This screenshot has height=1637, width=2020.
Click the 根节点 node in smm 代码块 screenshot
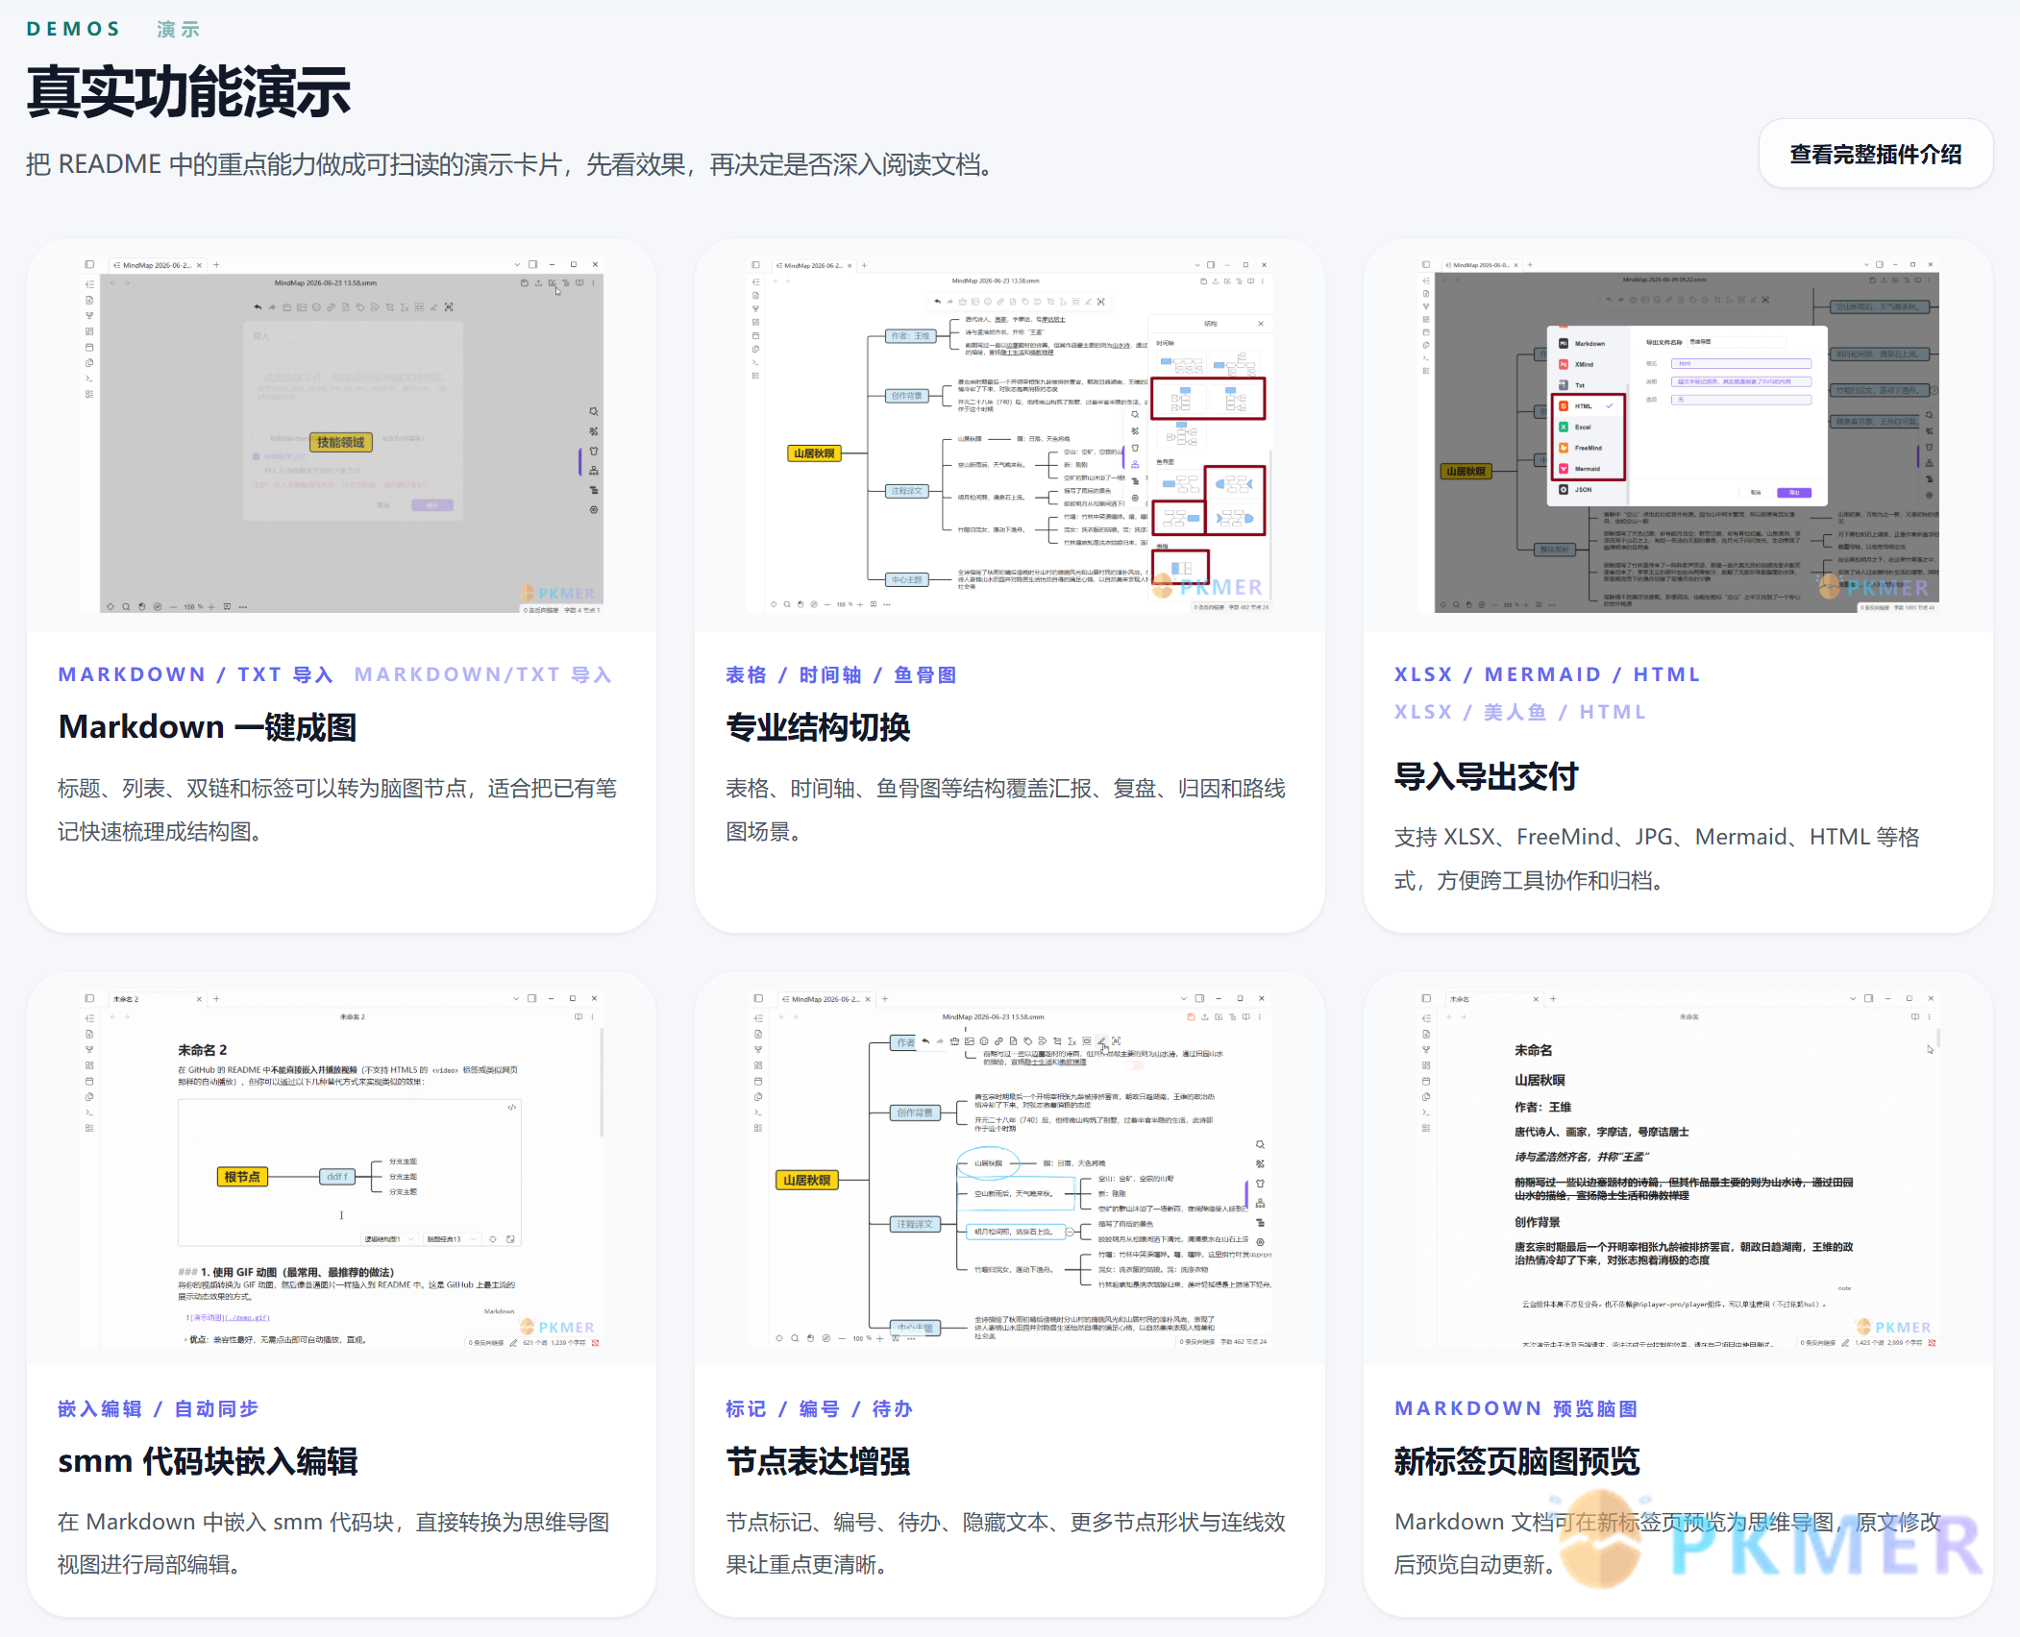click(x=242, y=1176)
